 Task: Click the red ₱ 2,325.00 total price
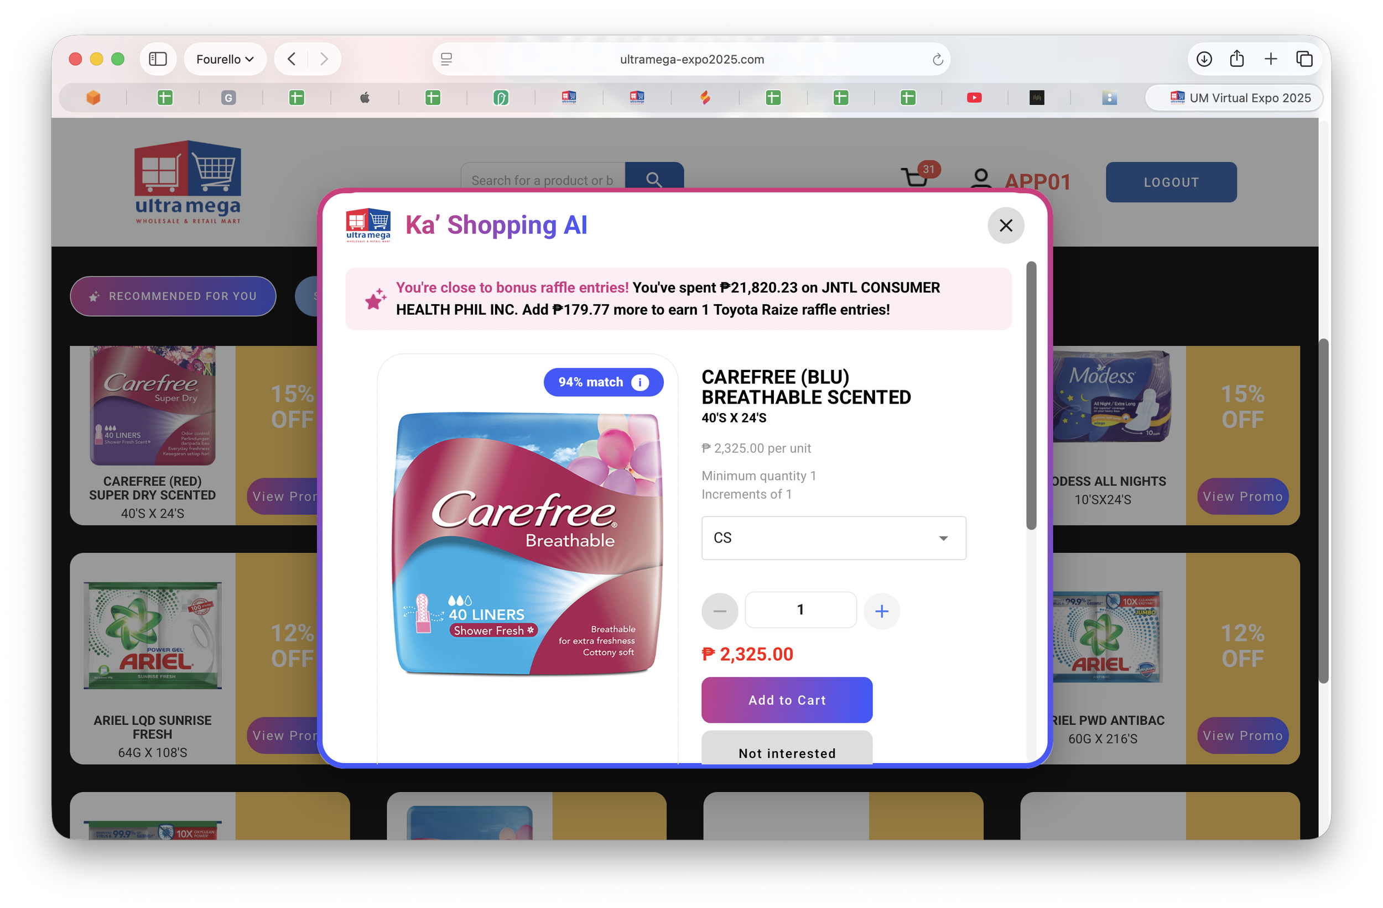(747, 654)
